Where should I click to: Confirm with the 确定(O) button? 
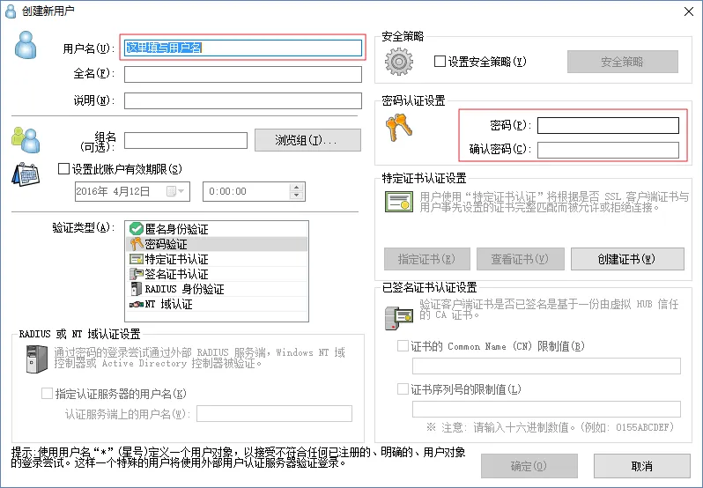point(529,466)
